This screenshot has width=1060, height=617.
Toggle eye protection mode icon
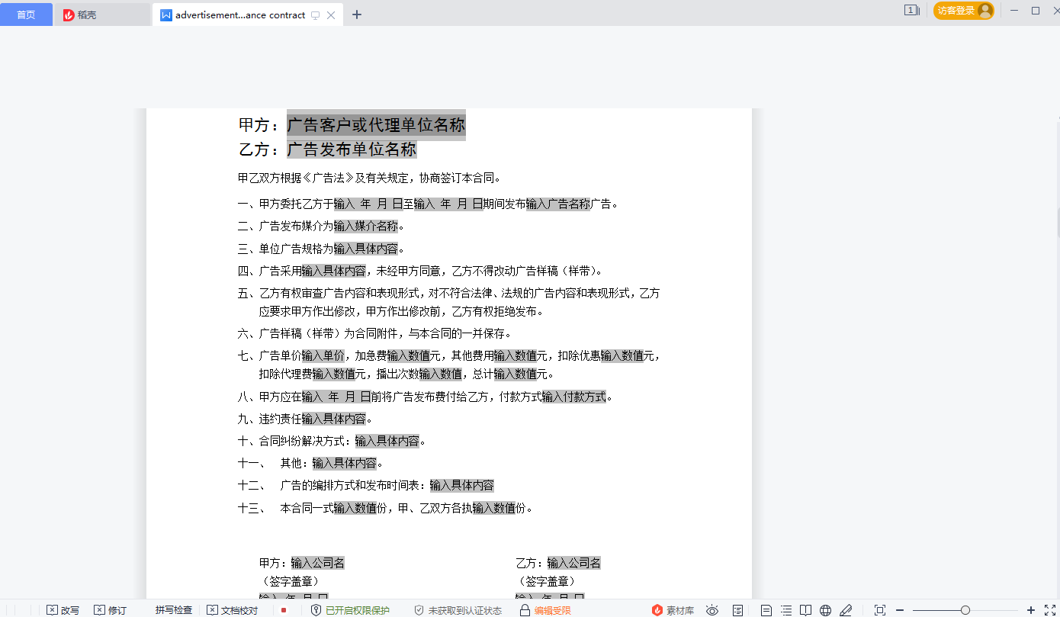click(712, 610)
